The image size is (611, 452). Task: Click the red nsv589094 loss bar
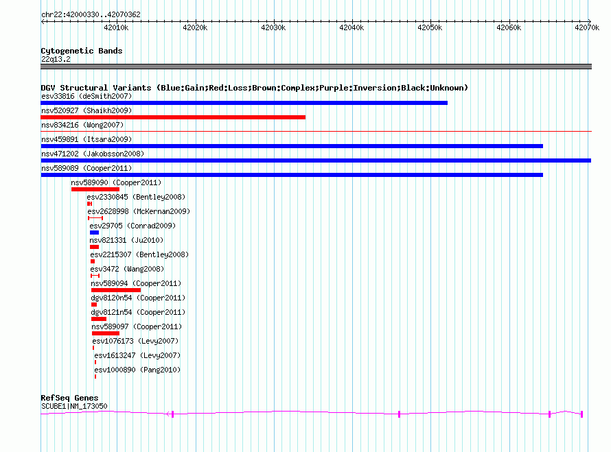(115, 290)
